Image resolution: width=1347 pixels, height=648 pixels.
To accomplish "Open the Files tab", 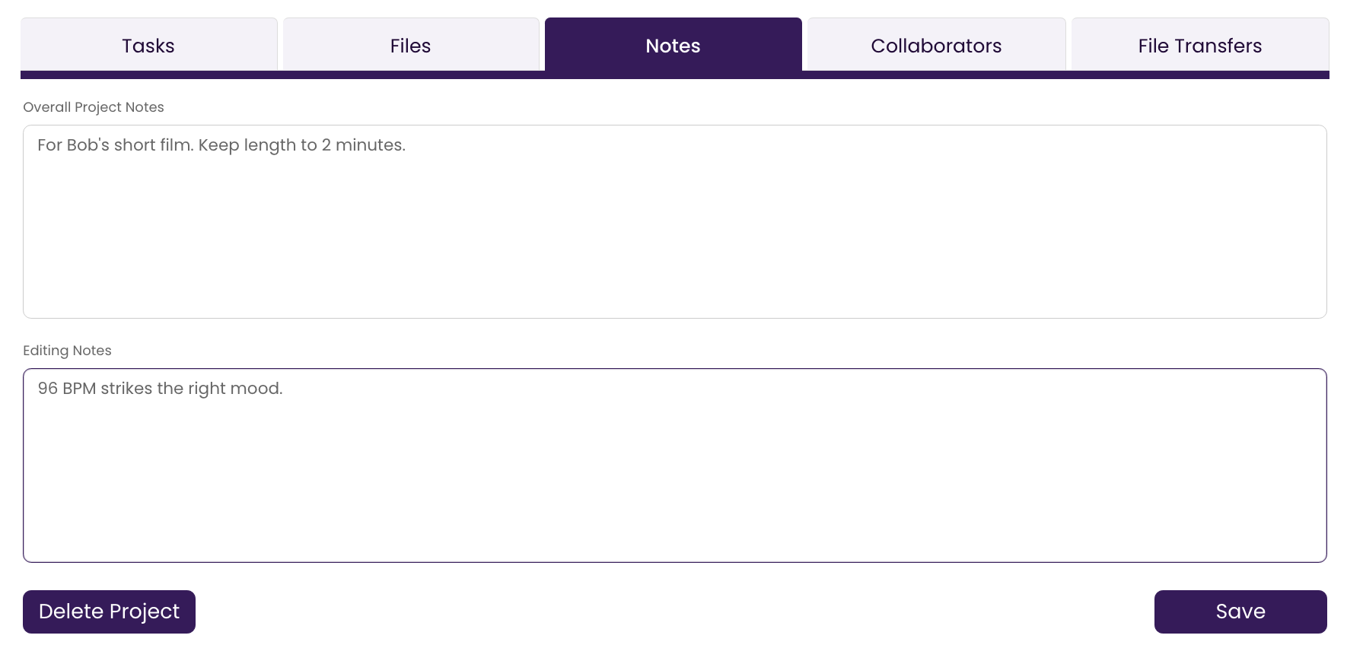I will pos(411,45).
